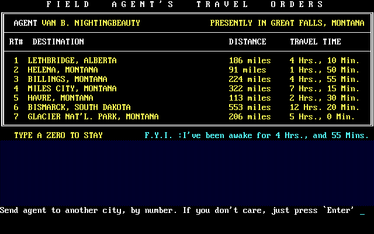Click the TYPE A ZERO TO STAY hint
Screen dimensions: 374x234
pos(58,135)
